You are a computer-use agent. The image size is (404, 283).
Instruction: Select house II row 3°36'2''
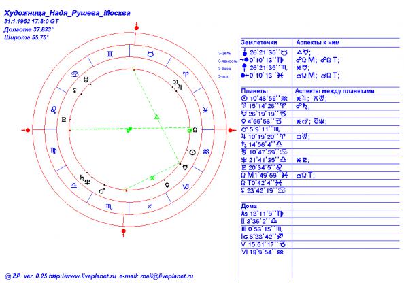coord(259,221)
